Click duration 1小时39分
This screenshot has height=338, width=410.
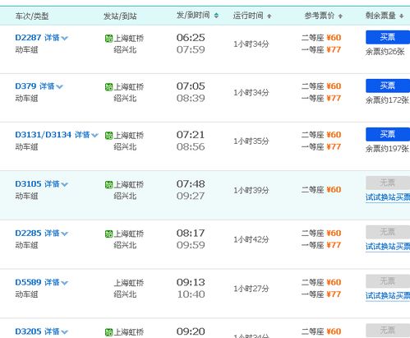pos(251,190)
